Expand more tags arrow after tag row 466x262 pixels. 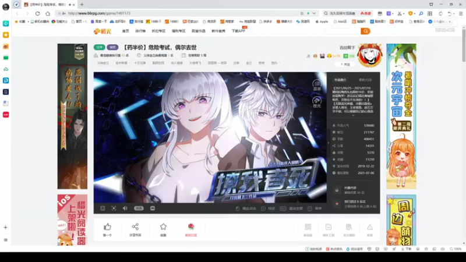280,63
